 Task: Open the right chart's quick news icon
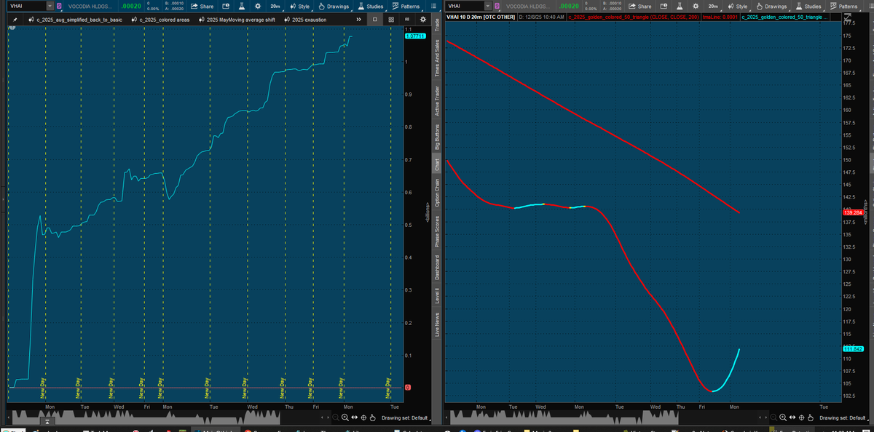pyautogui.click(x=662, y=6)
